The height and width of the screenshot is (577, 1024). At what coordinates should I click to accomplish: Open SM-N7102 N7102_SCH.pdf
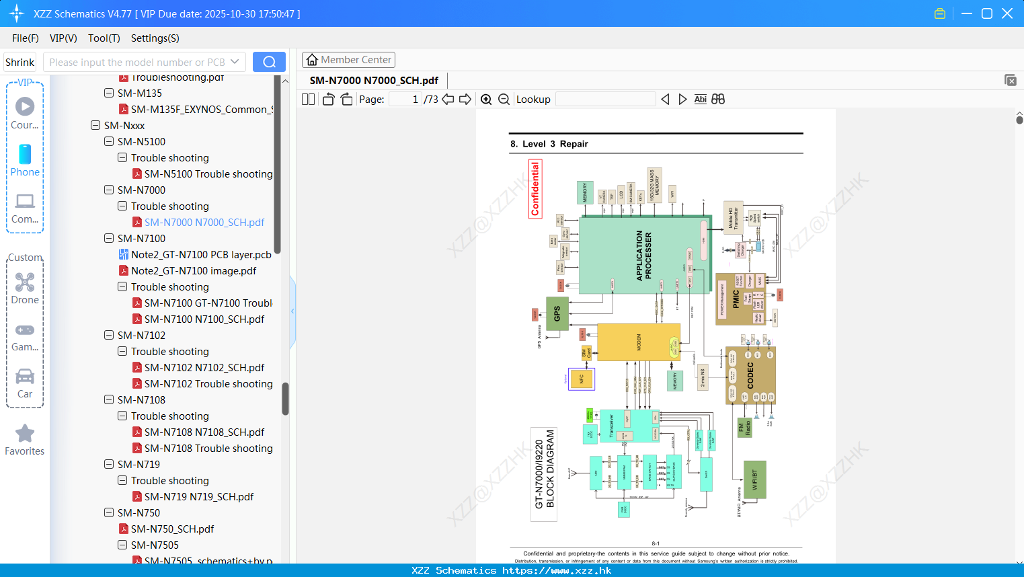click(x=204, y=367)
